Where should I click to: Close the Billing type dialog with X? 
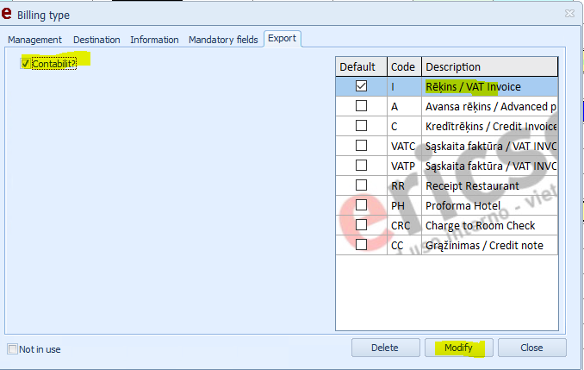tap(569, 14)
